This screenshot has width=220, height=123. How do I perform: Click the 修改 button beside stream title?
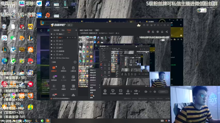(97, 30)
